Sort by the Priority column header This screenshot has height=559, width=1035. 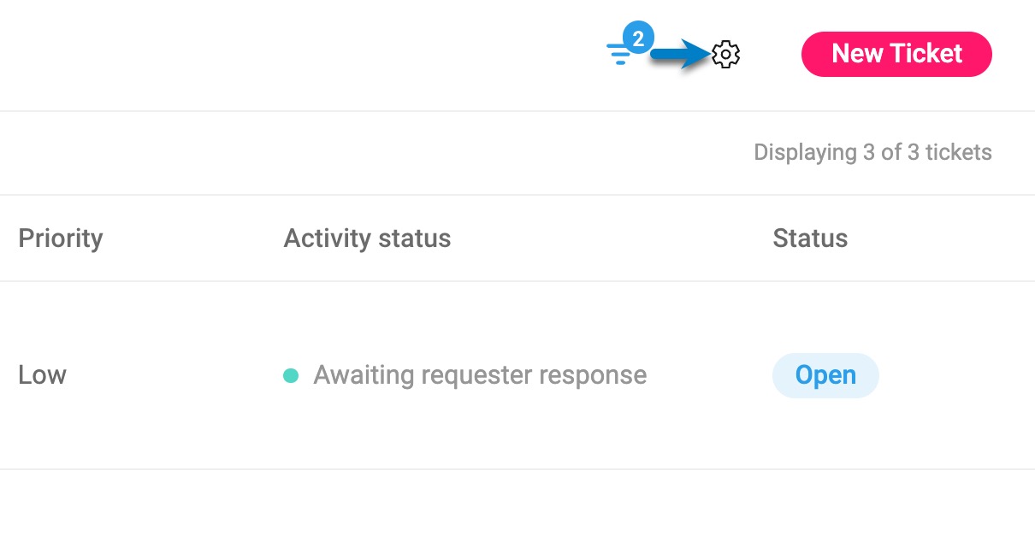pyautogui.click(x=61, y=238)
